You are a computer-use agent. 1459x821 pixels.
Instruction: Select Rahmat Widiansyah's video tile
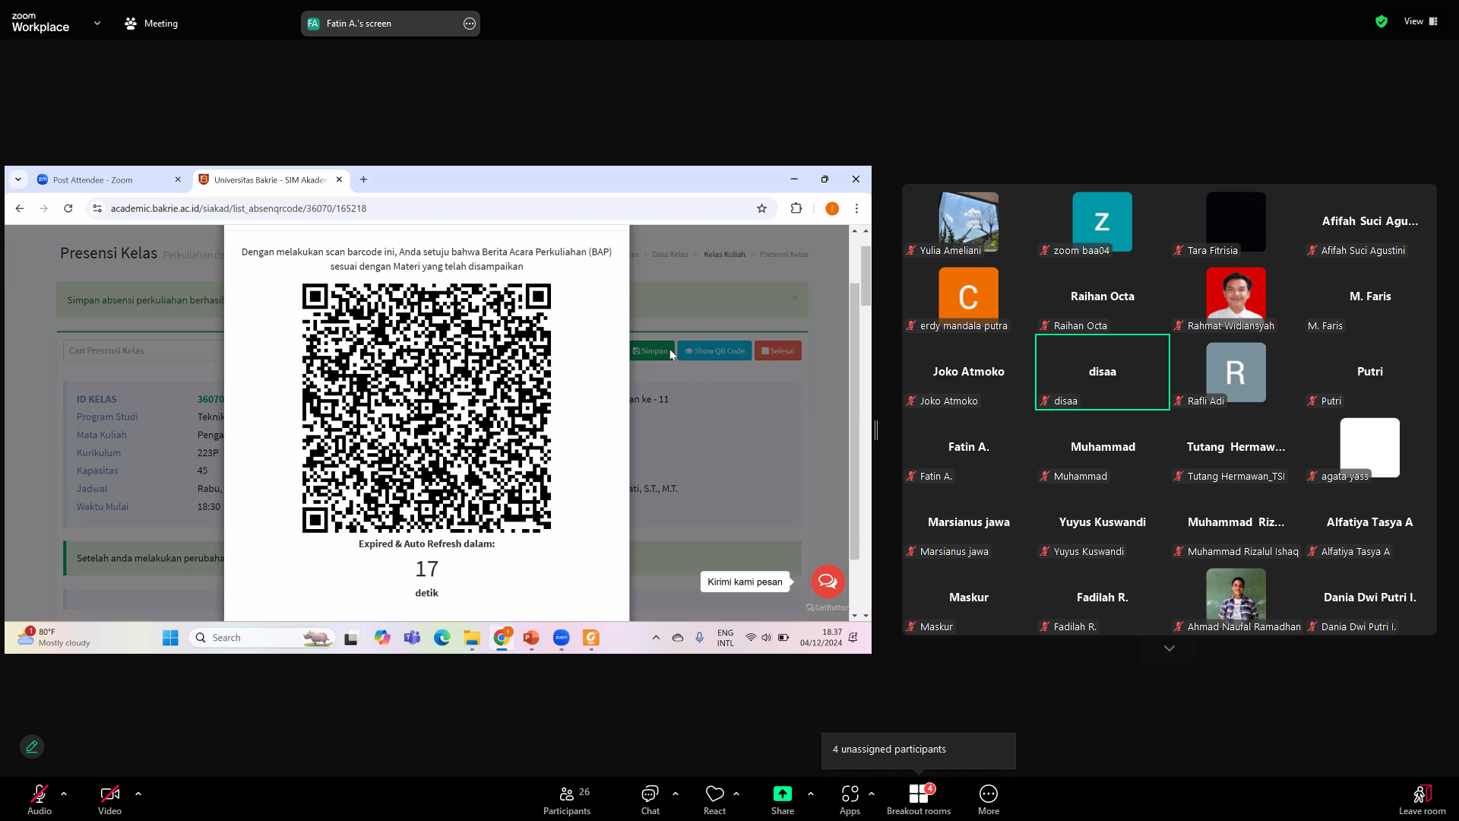[x=1236, y=296]
